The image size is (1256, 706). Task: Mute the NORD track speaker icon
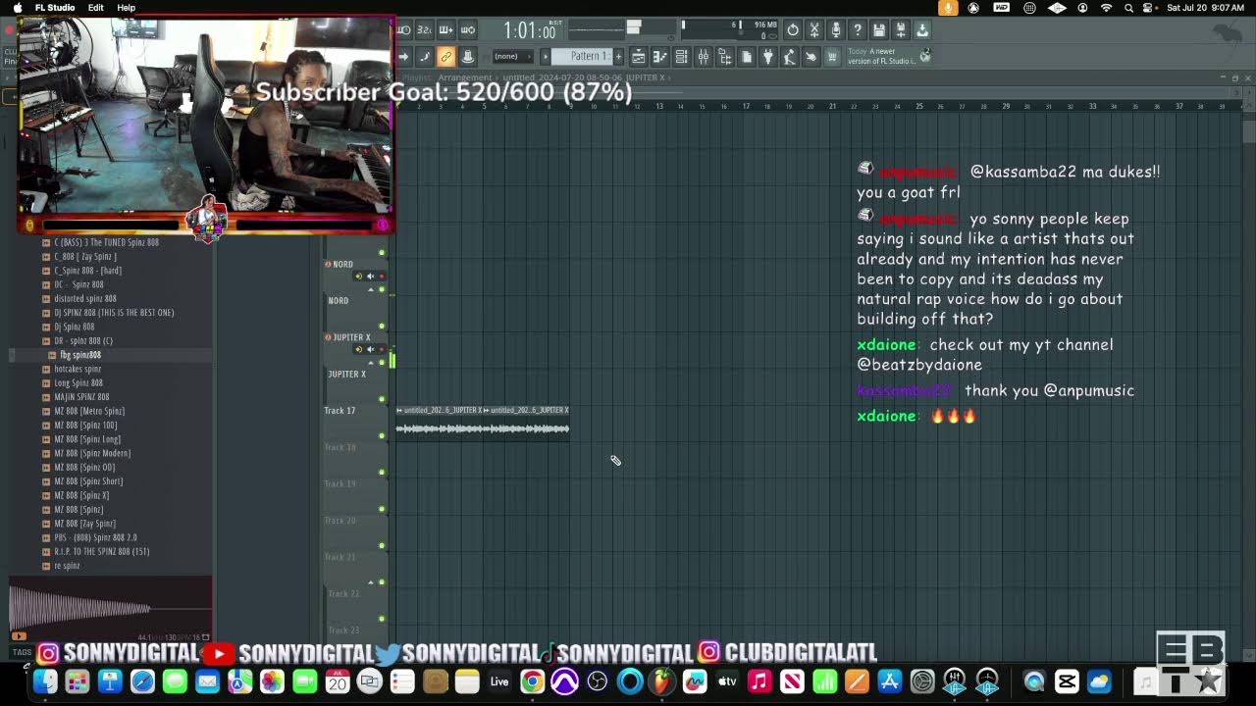pos(370,277)
